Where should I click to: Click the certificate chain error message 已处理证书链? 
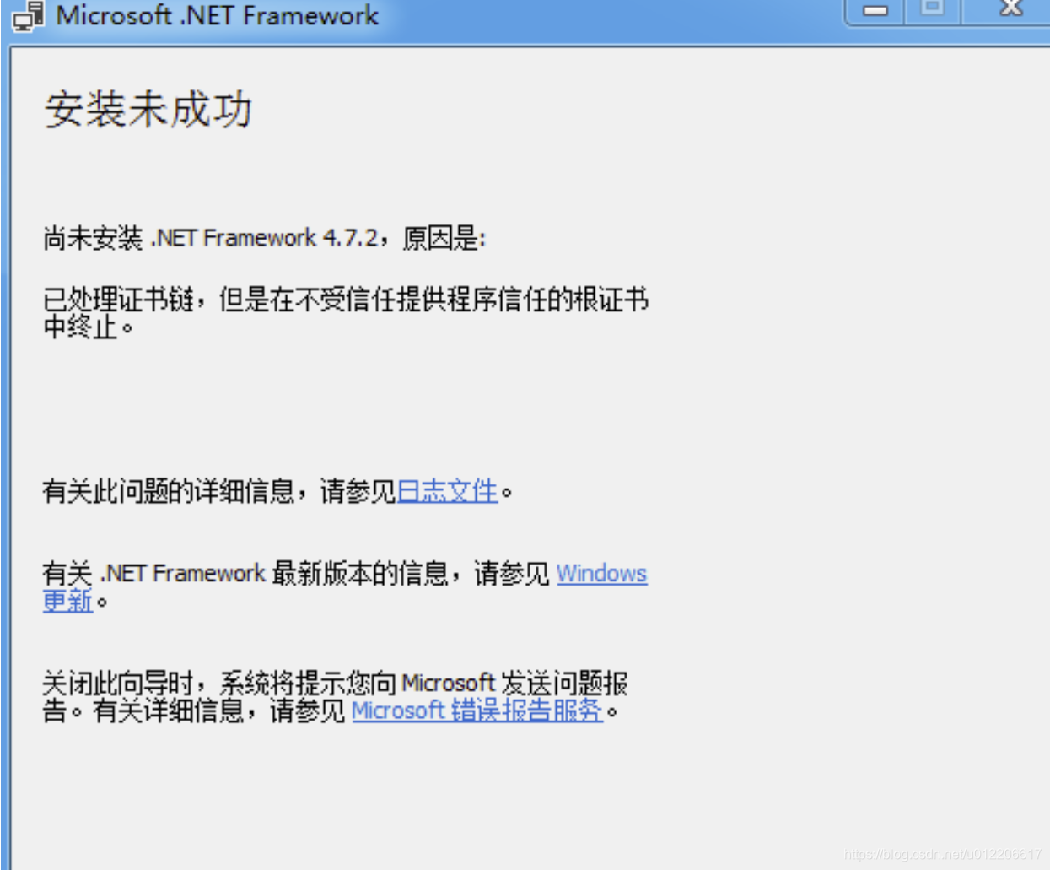(x=346, y=312)
